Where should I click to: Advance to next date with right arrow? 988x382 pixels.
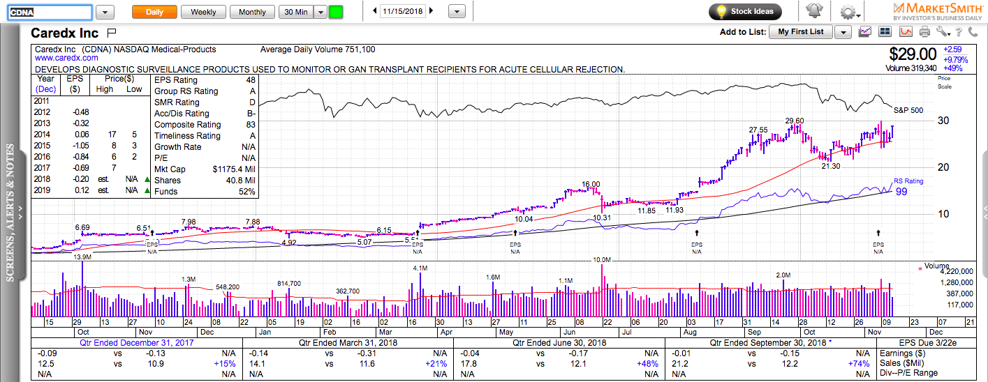click(430, 12)
